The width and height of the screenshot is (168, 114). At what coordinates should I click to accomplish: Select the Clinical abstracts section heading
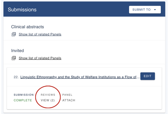(27, 27)
